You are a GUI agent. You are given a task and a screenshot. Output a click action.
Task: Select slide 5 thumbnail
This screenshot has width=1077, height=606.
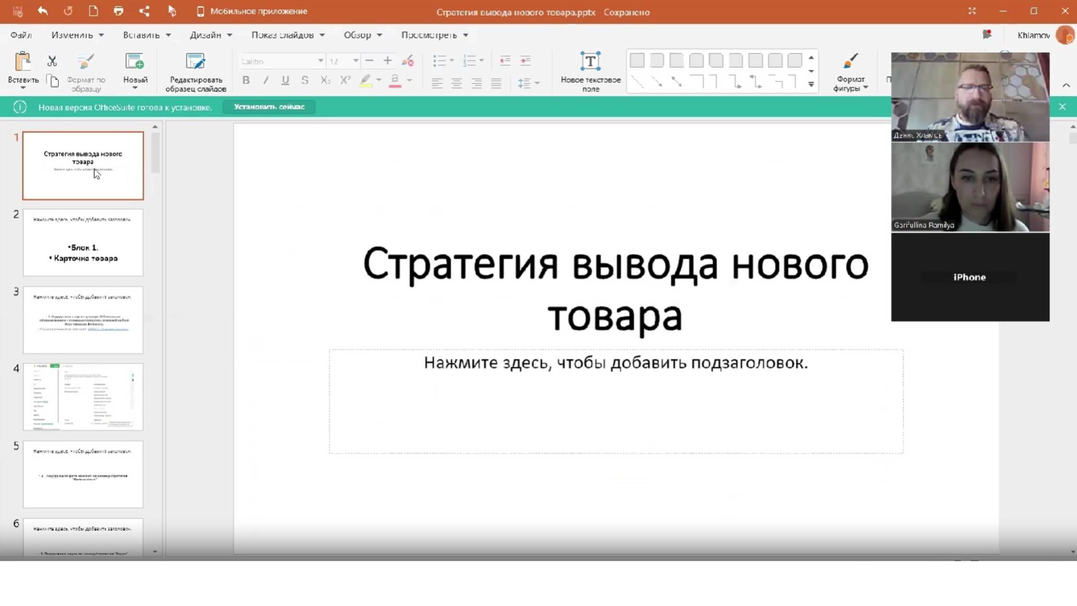point(83,474)
